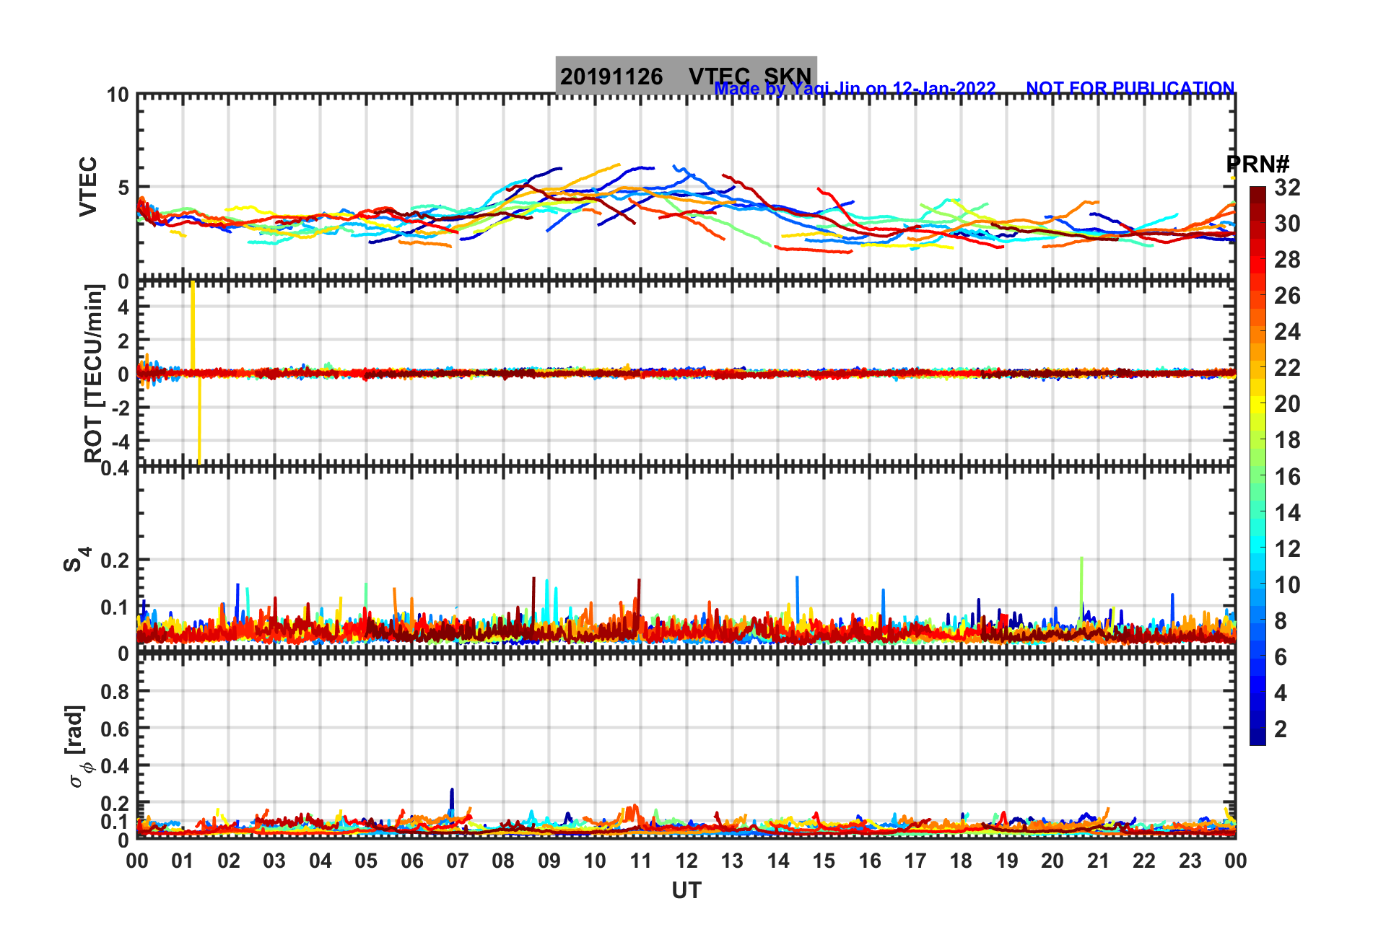The height and width of the screenshot is (932, 1373).
Task: Click the ROT [TECU/min] y-axis label
Action: tap(94, 373)
